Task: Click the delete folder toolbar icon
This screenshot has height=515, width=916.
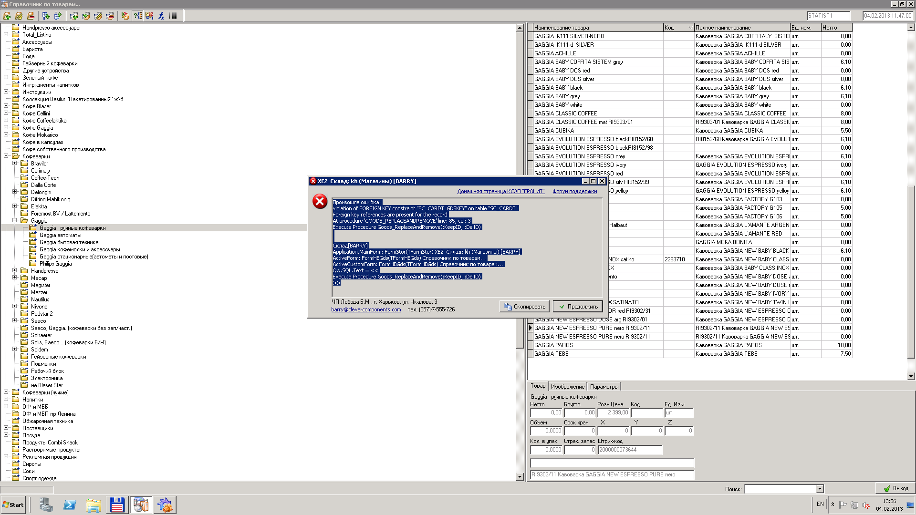Action: (31, 16)
